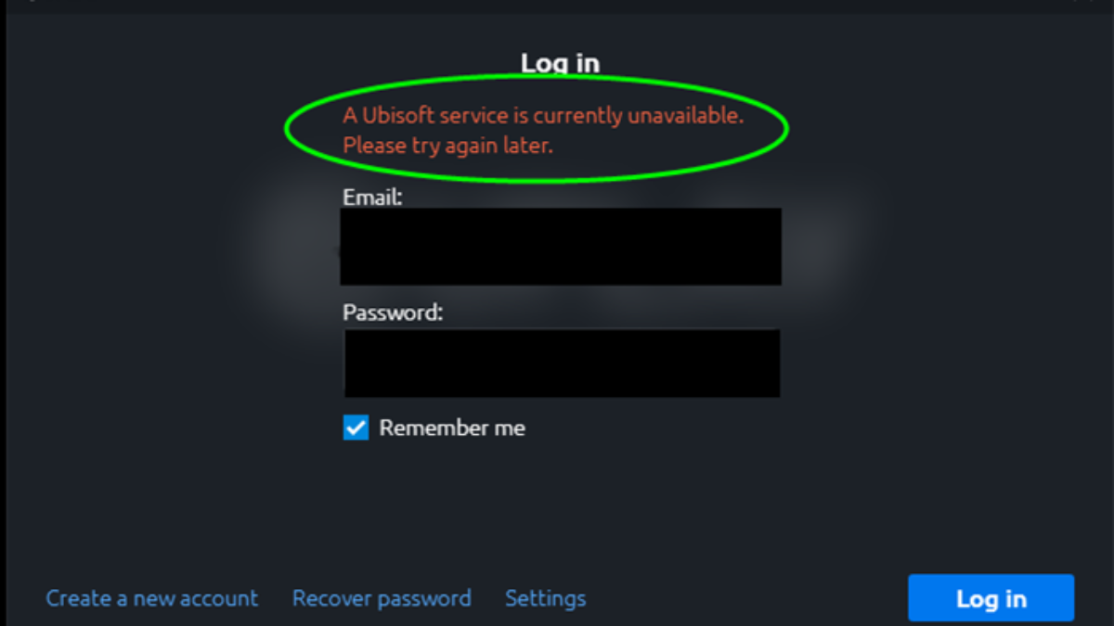This screenshot has width=1114, height=626.
Task: Click the "Email:" field label
Action: 372,197
